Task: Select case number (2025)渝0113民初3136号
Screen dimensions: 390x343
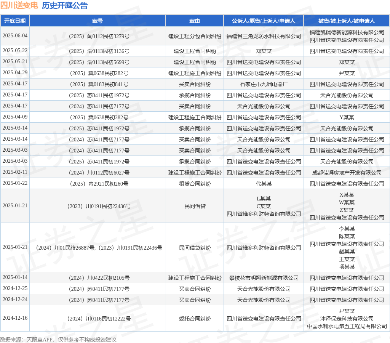Action: coord(99,51)
